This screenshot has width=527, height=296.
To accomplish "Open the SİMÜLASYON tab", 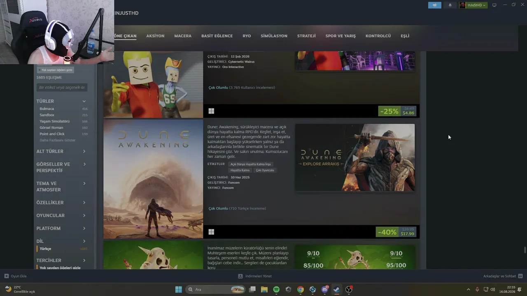I will coord(274,36).
